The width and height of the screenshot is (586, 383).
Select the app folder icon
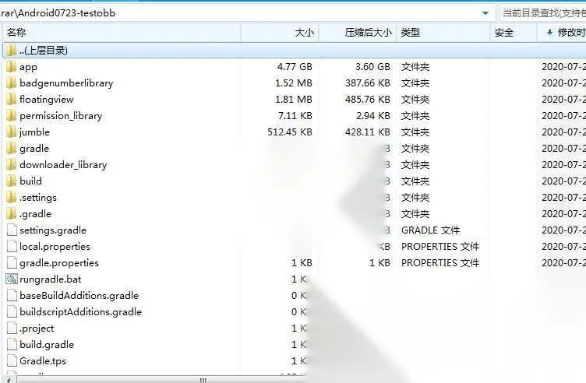pos(12,67)
